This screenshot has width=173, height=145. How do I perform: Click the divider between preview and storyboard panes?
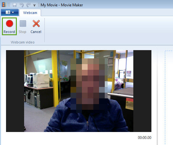(157, 96)
